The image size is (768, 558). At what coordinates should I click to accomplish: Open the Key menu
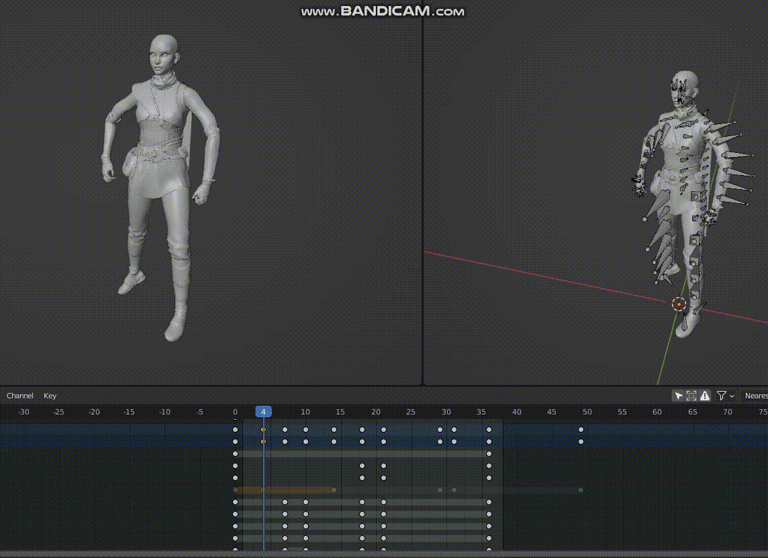(x=50, y=396)
